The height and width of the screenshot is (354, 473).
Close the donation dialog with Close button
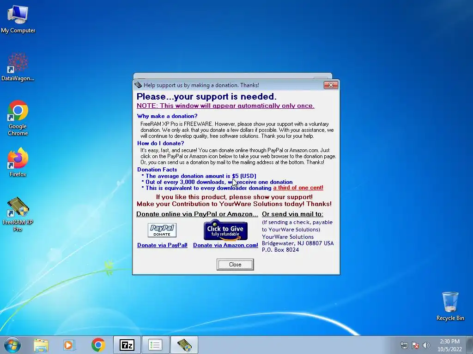click(x=235, y=265)
